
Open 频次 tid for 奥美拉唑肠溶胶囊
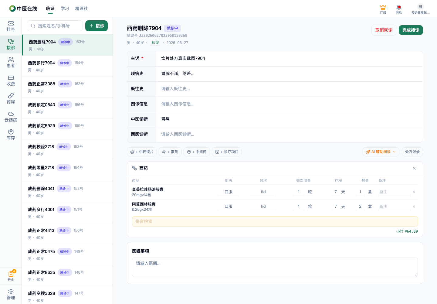click(263, 192)
